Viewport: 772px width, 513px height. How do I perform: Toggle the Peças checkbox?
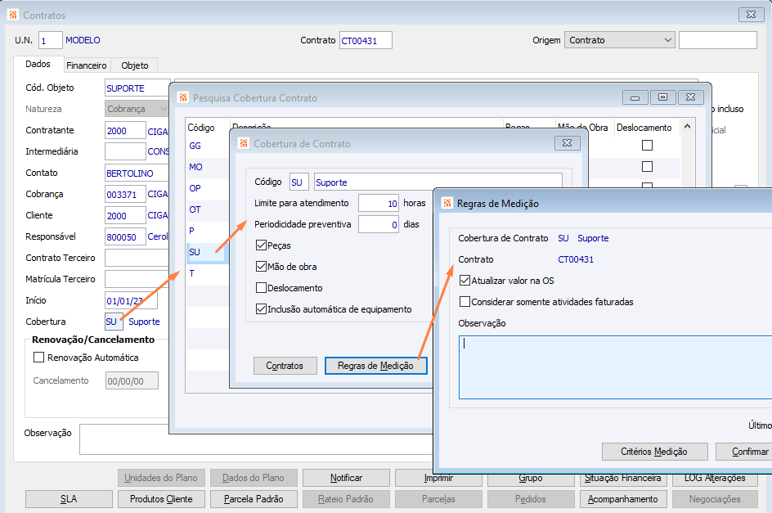point(262,245)
